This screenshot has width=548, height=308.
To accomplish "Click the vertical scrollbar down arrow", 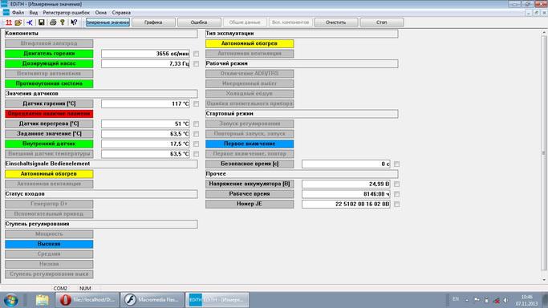I will [544, 280].
